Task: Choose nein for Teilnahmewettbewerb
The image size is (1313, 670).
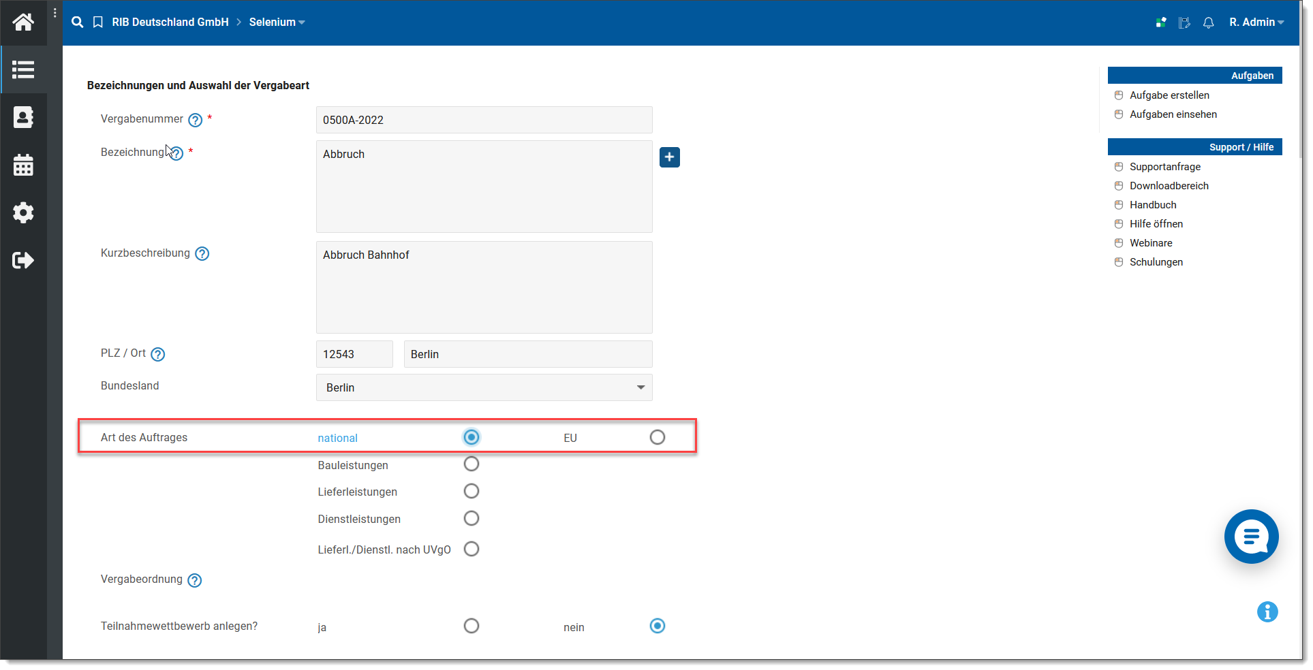Action: coord(658,626)
